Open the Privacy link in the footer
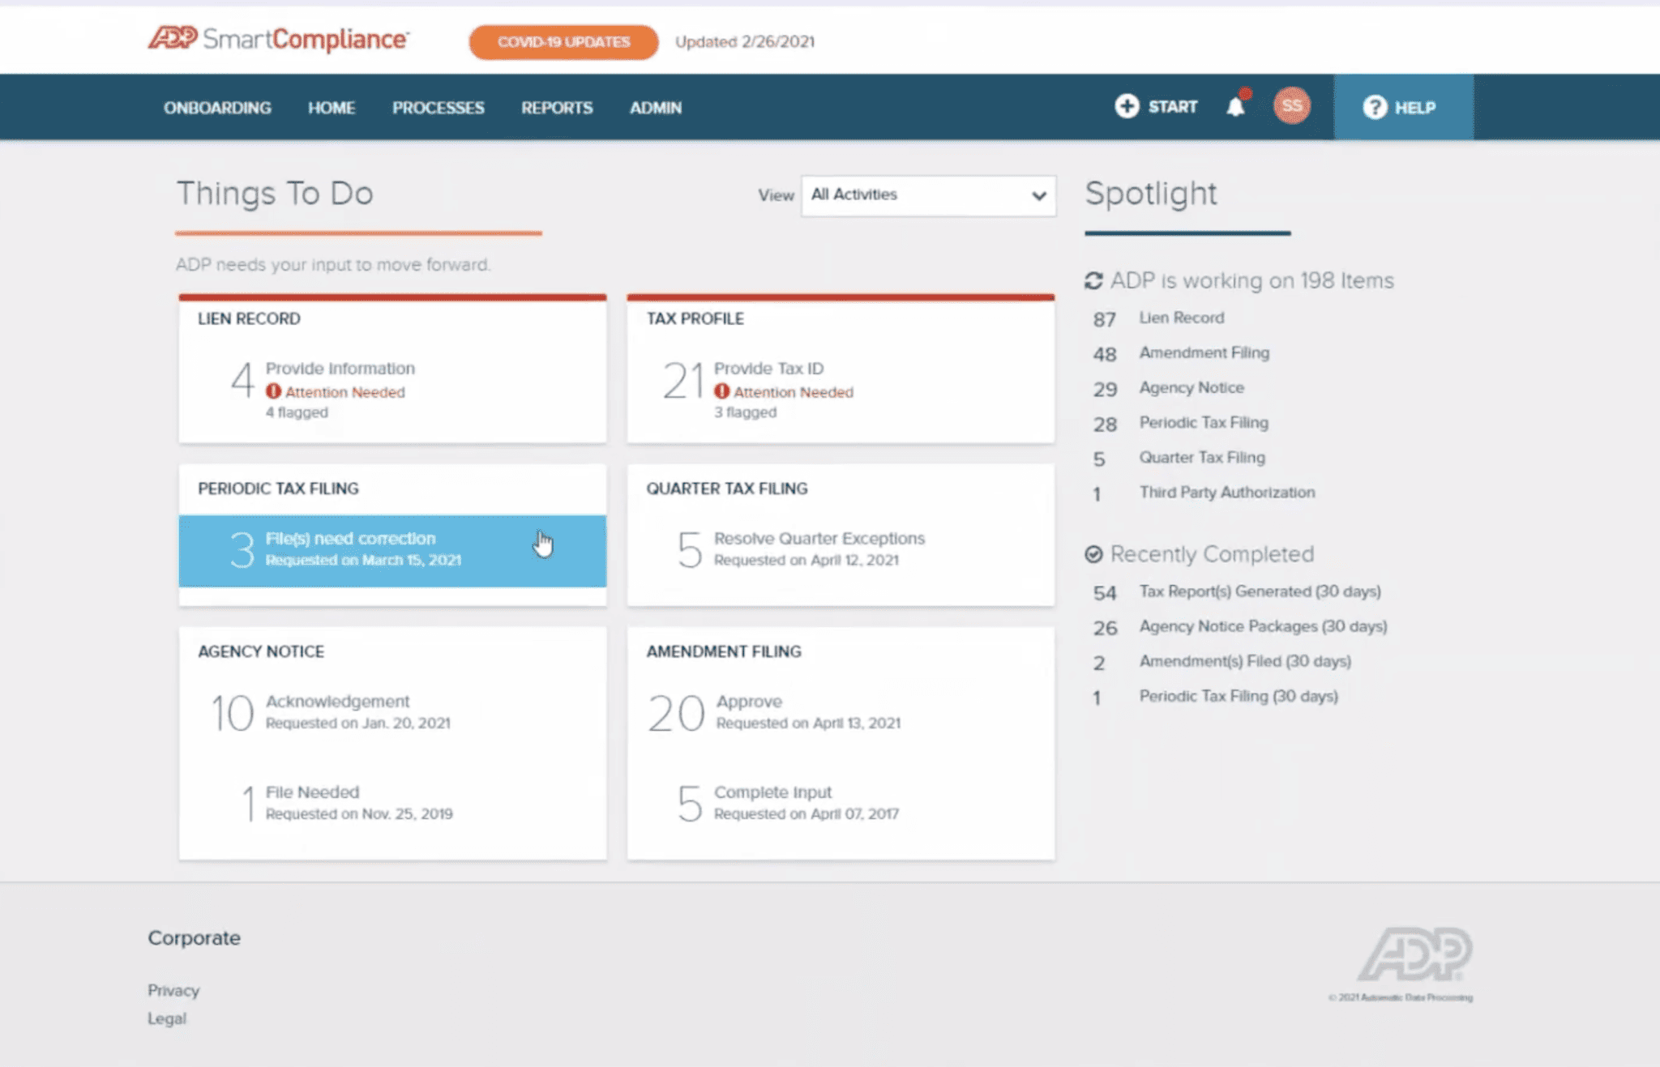 click(173, 990)
